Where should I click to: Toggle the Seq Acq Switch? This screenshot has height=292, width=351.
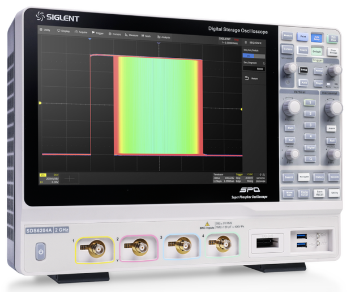coord(254,56)
